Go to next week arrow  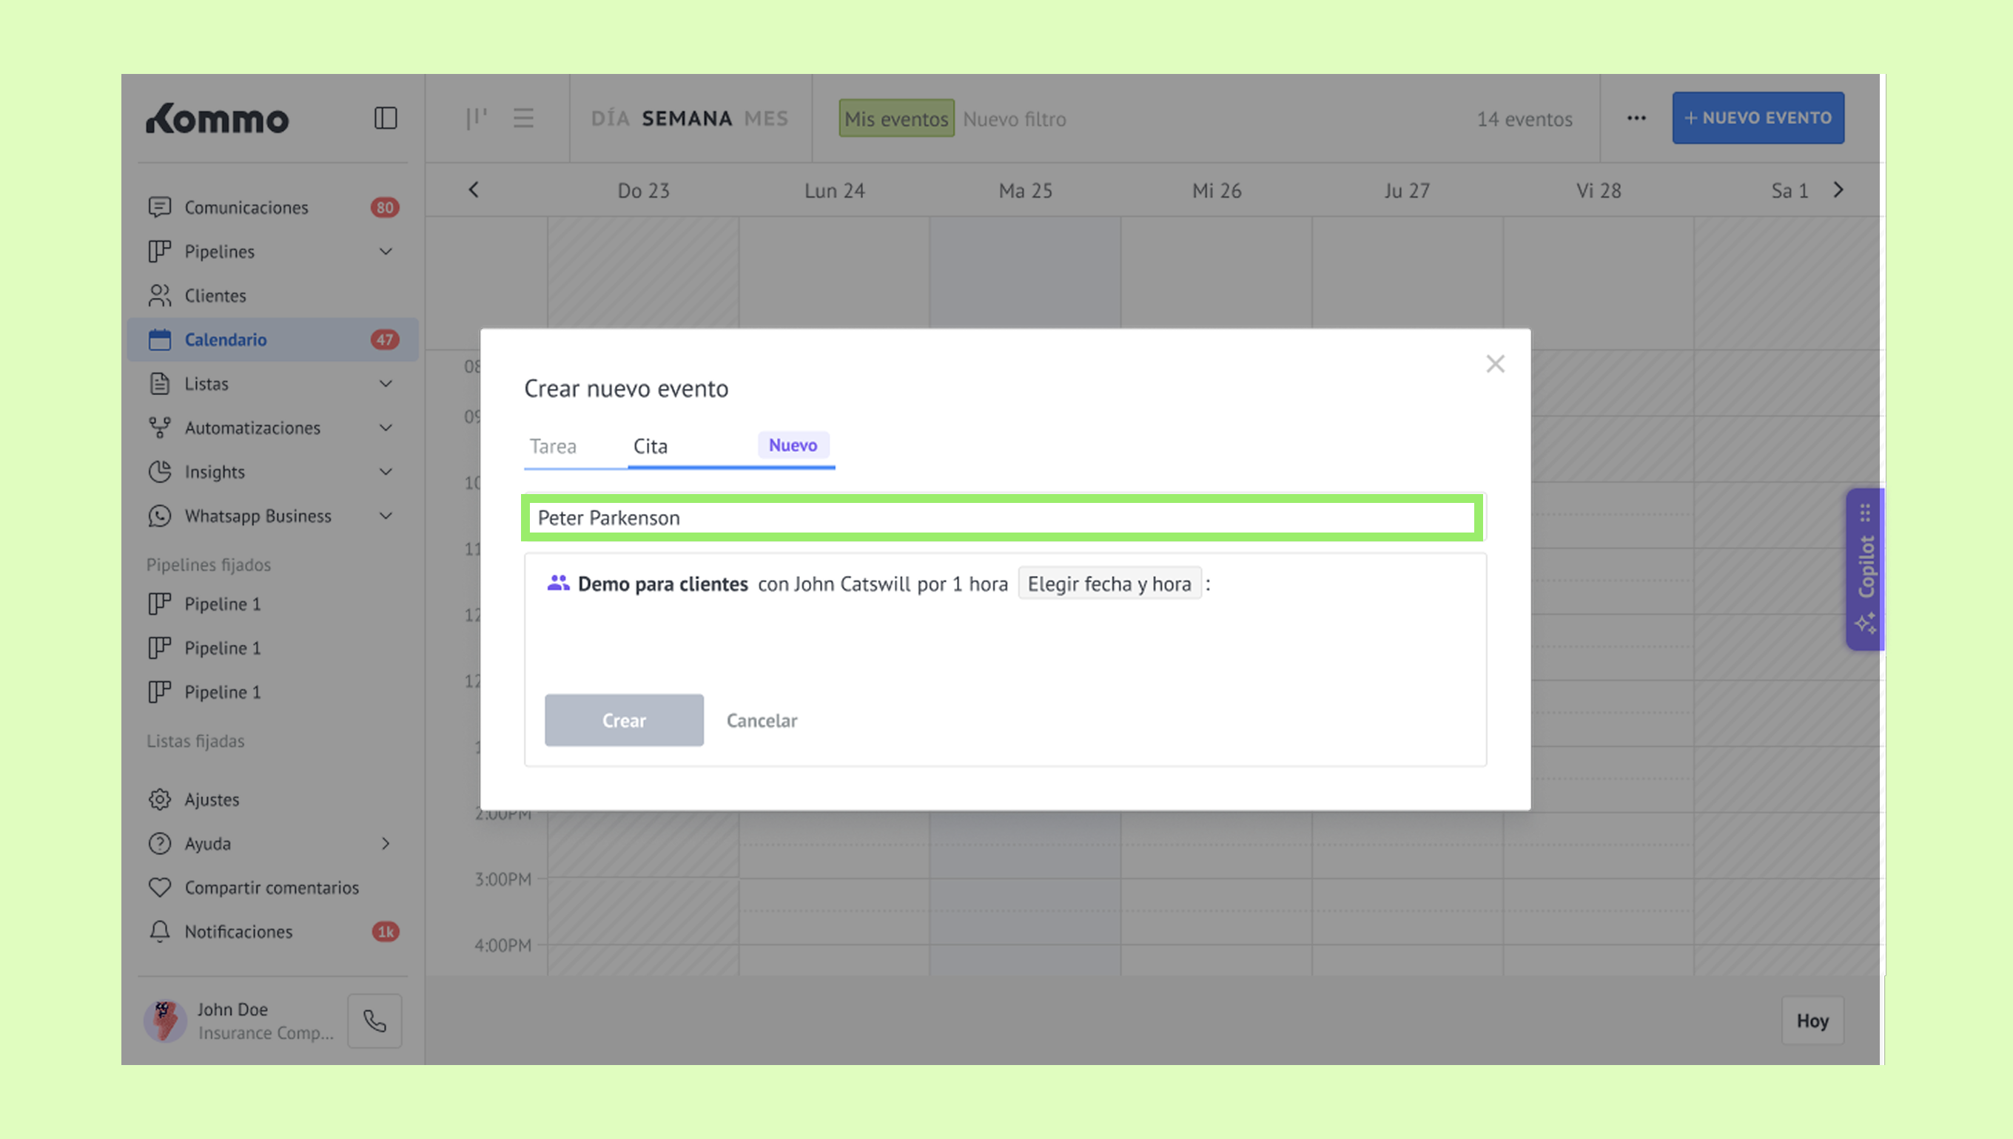click(x=1838, y=190)
